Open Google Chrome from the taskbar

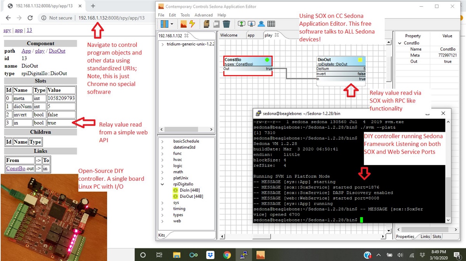pos(227,255)
